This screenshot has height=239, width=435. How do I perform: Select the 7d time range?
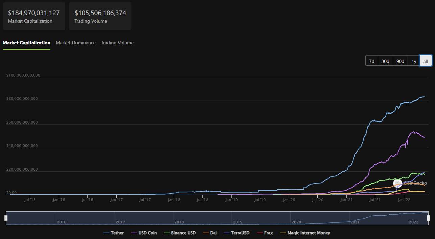(372, 61)
